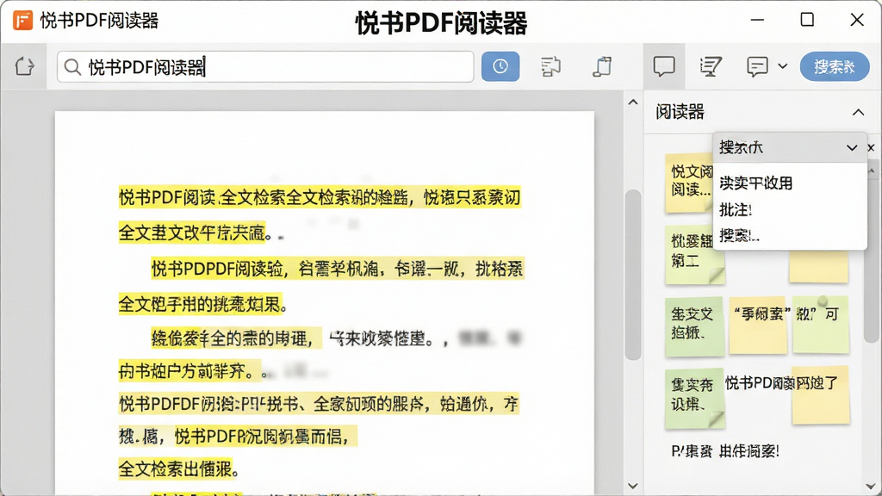Screen dimensions: 882x496
Task: Click document scrollbar up arrow
Action: pos(633,102)
